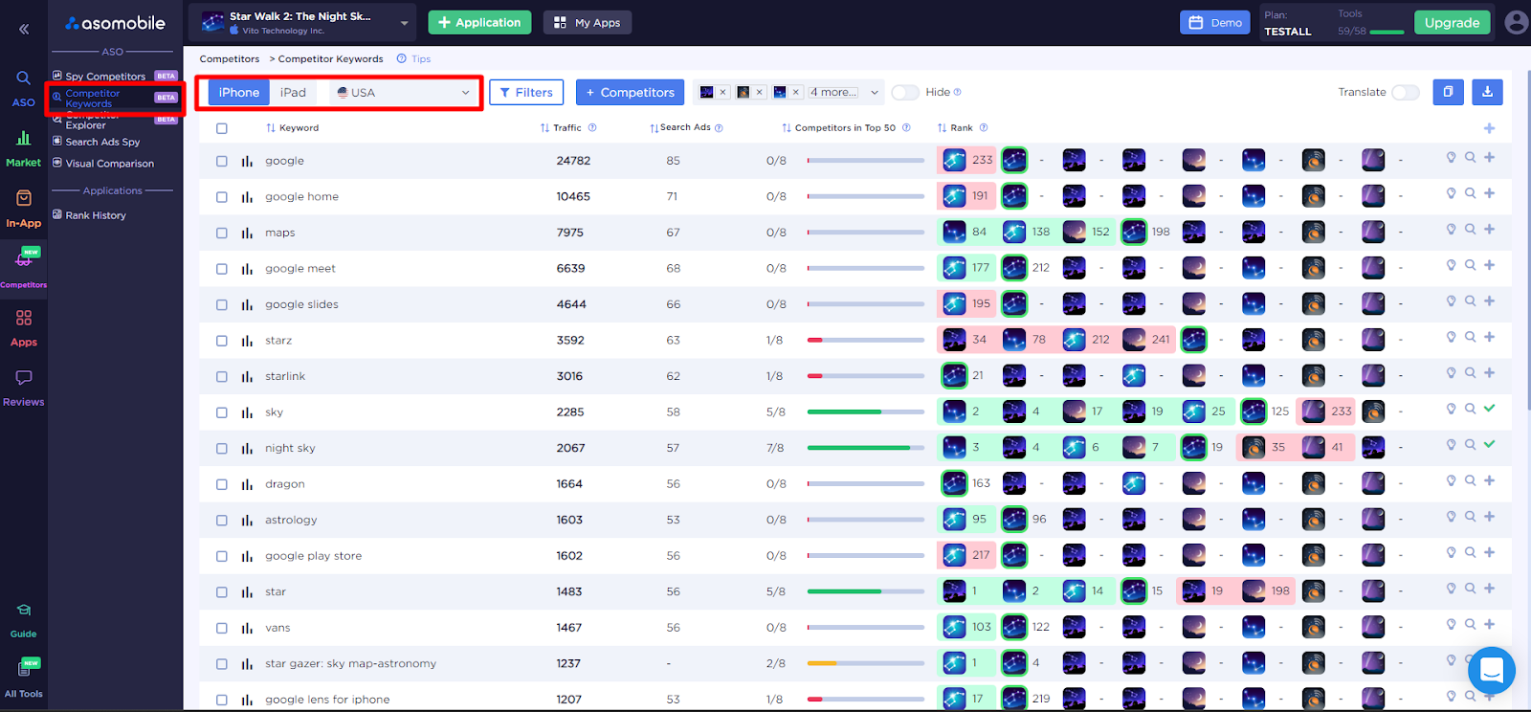Collapse the sidebar with double chevron
1531x712 pixels.
pyautogui.click(x=24, y=29)
